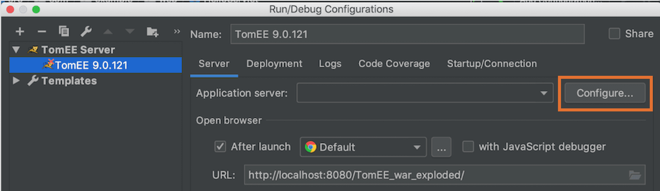Add a new configuration with plus icon

[20, 31]
